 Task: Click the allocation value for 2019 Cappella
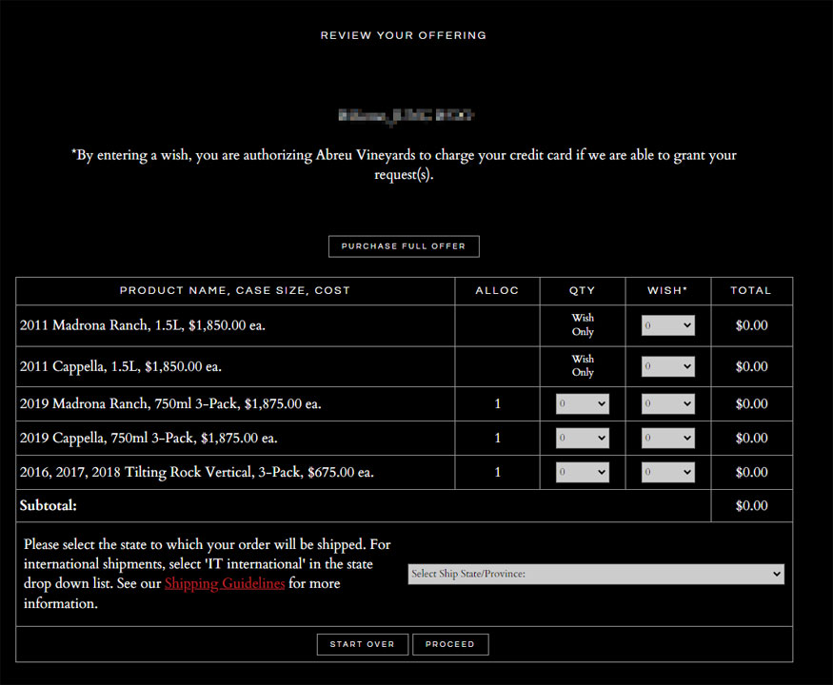497,438
